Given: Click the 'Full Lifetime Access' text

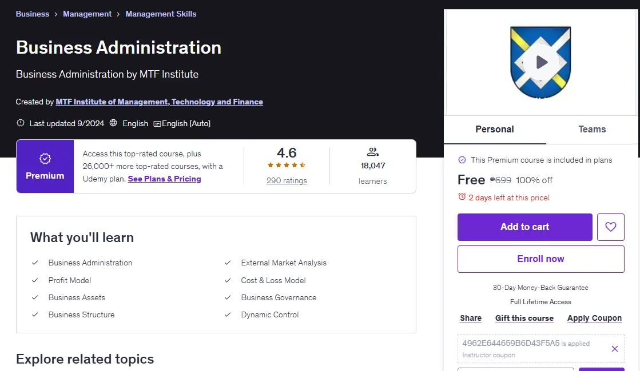Looking at the screenshot, I should [x=540, y=302].
